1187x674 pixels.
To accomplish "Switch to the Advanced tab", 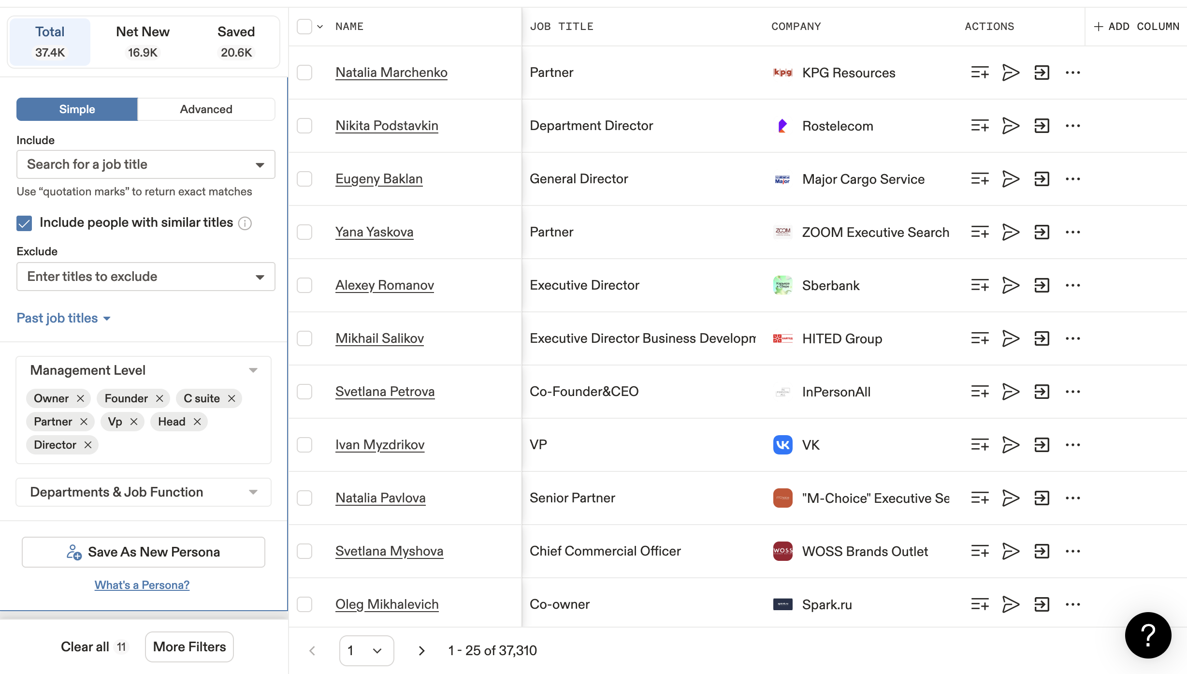I will tap(206, 109).
